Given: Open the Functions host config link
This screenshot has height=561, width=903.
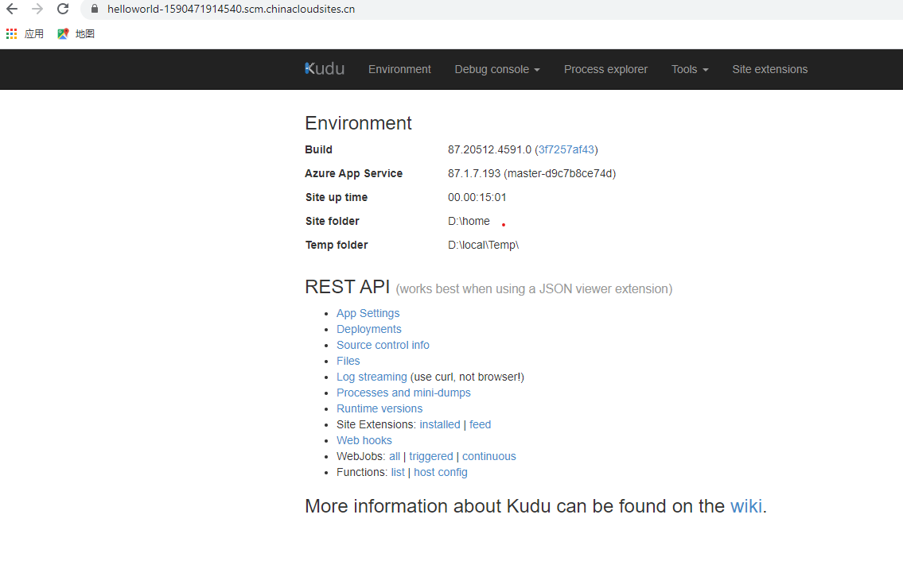Looking at the screenshot, I should pos(441,472).
